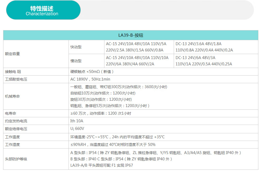Click the 钥匙钮、急停钮5万次 line
Screen dimensions: 261x180
click(110, 106)
